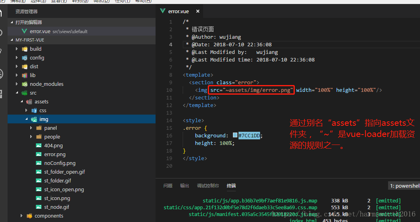
Task: Click the noConfig.png image file icon
Action: 39,163
